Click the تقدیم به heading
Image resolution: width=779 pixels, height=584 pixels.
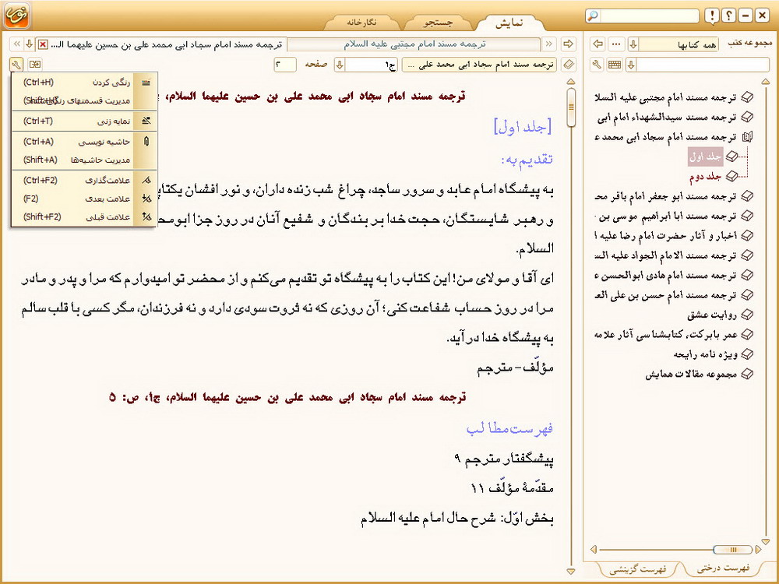click(527, 160)
